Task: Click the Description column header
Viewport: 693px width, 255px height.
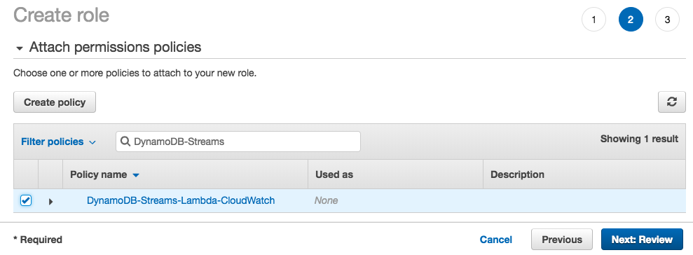Action: pos(517,174)
